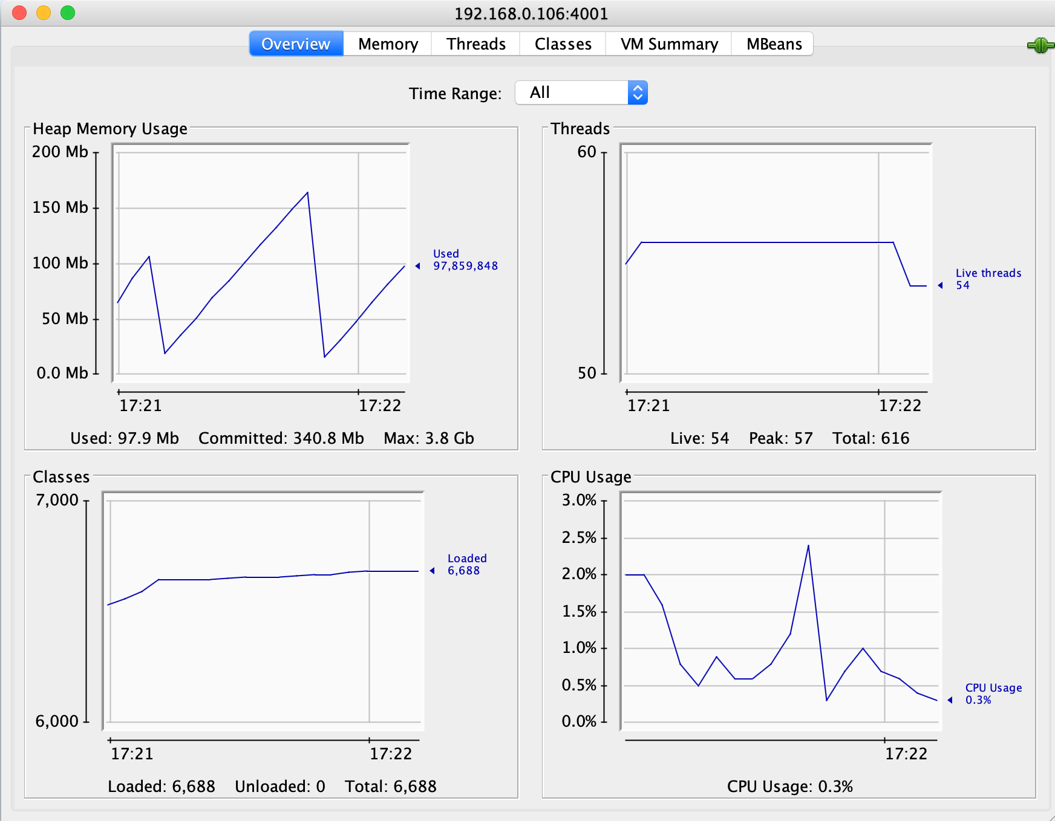Click the Time Range stepper arrows

tap(638, 92)
